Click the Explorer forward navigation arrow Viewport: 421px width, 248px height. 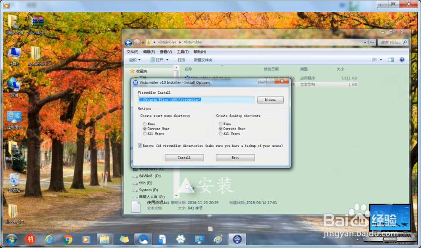coord(137,42)
